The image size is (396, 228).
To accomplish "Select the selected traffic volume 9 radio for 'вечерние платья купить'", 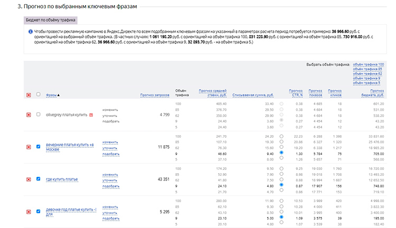I will tap(281, 153).
